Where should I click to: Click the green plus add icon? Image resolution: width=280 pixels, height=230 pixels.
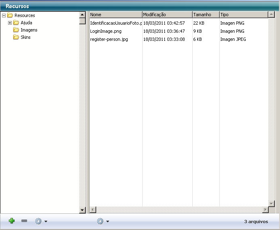(x=12, y=221)
